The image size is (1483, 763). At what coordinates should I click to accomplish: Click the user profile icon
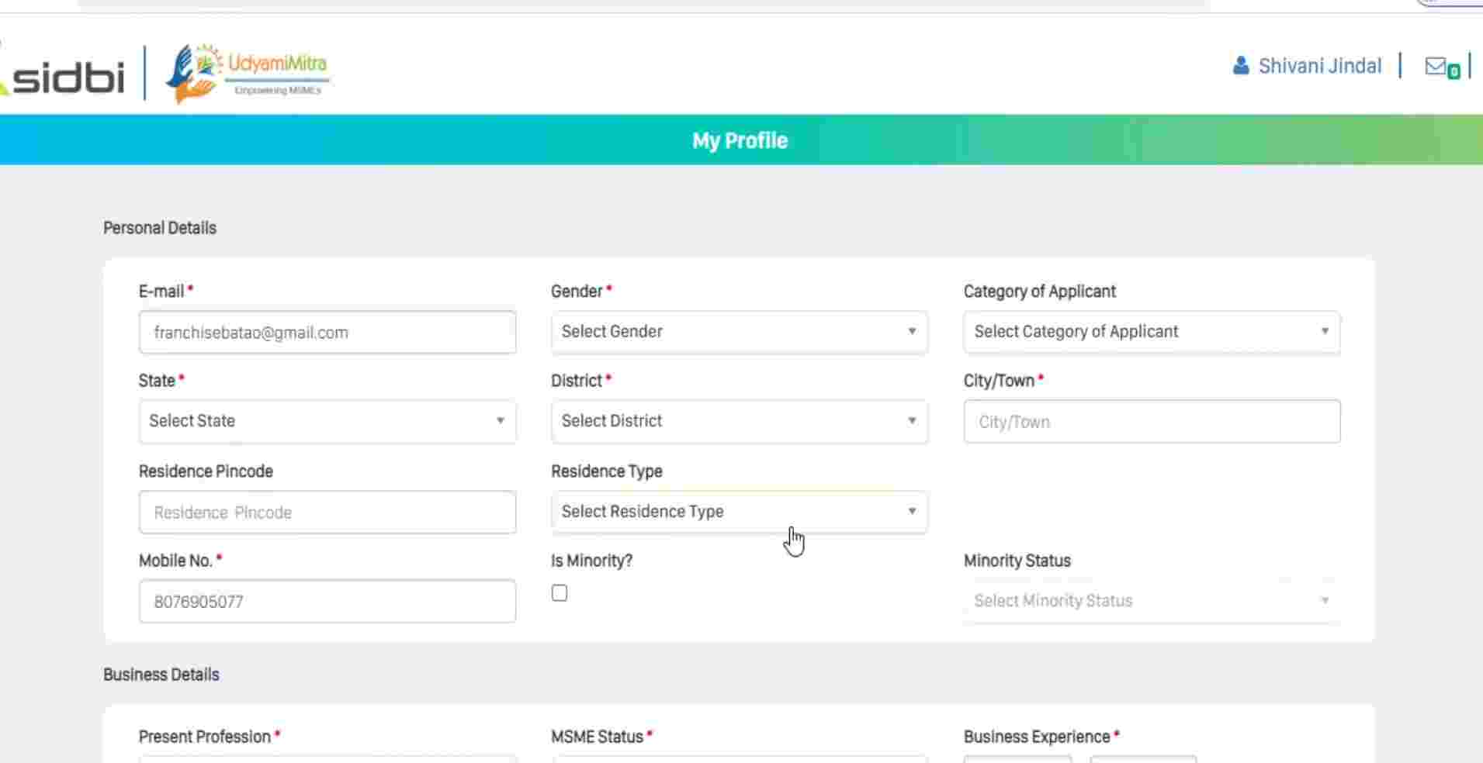click(x=1240, y=66)
